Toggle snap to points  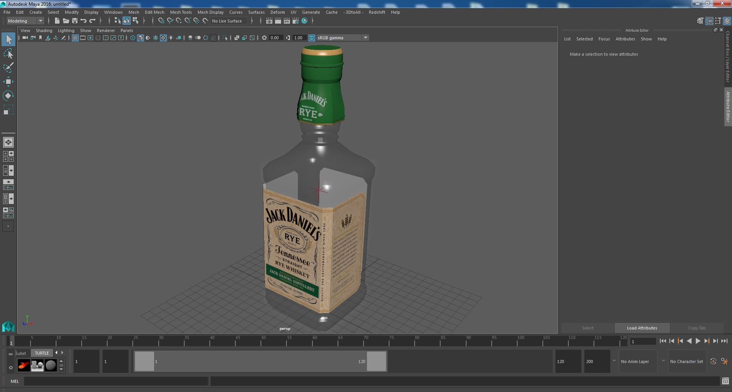coord(179,21)
